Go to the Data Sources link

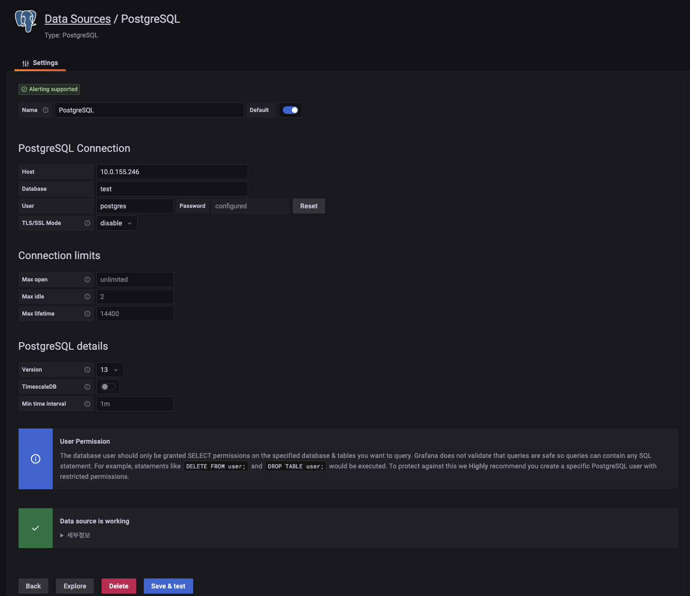pos(78,19)
